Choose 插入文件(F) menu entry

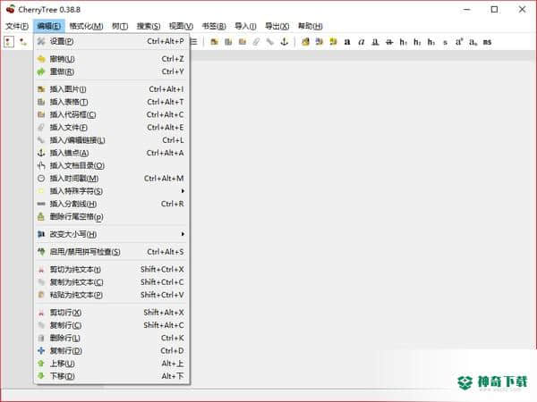click(112, 128)
